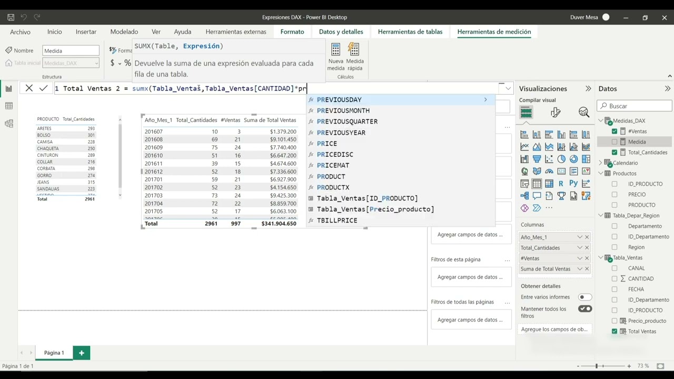Select the Pie chart visual

[561, 159]
